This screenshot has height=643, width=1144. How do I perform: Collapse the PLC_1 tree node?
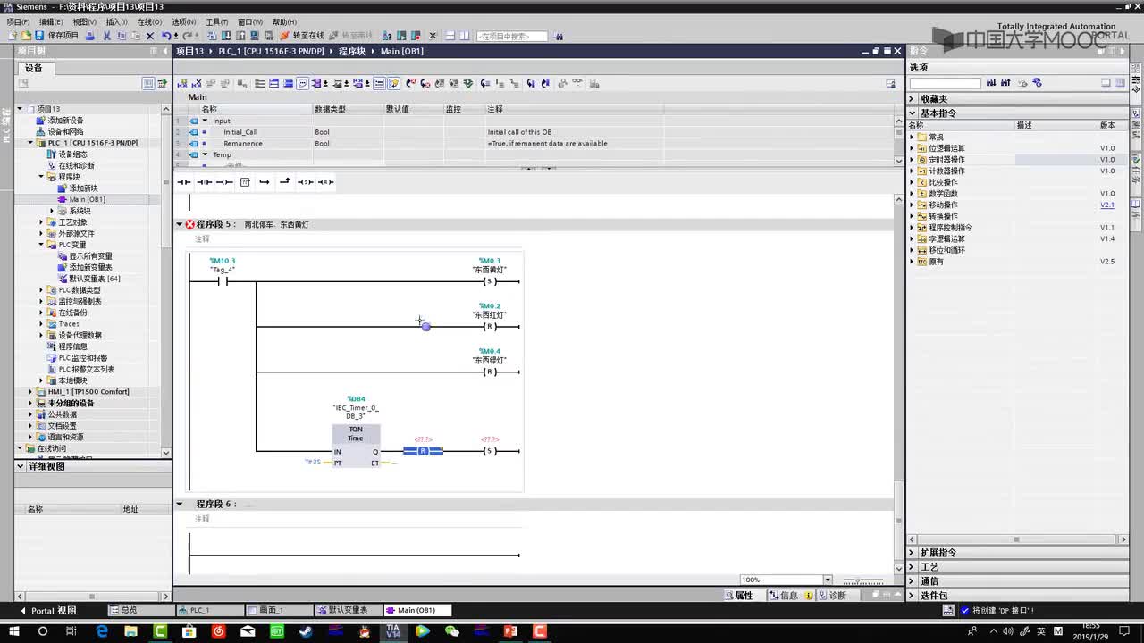30,143
